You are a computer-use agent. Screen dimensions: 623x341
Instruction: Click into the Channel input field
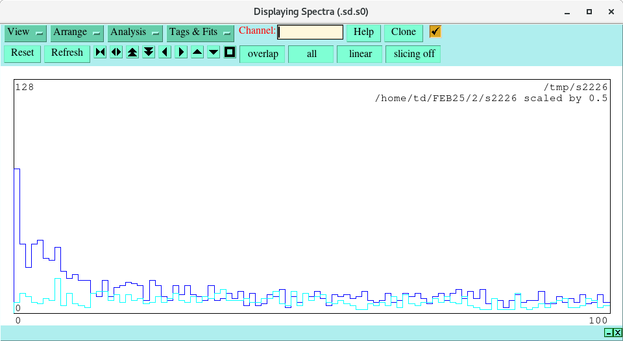pyautogui.click(x=310, y=32)
